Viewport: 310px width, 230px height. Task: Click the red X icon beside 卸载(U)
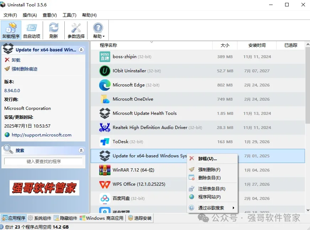pyautogui.click(x=192, y=158)
